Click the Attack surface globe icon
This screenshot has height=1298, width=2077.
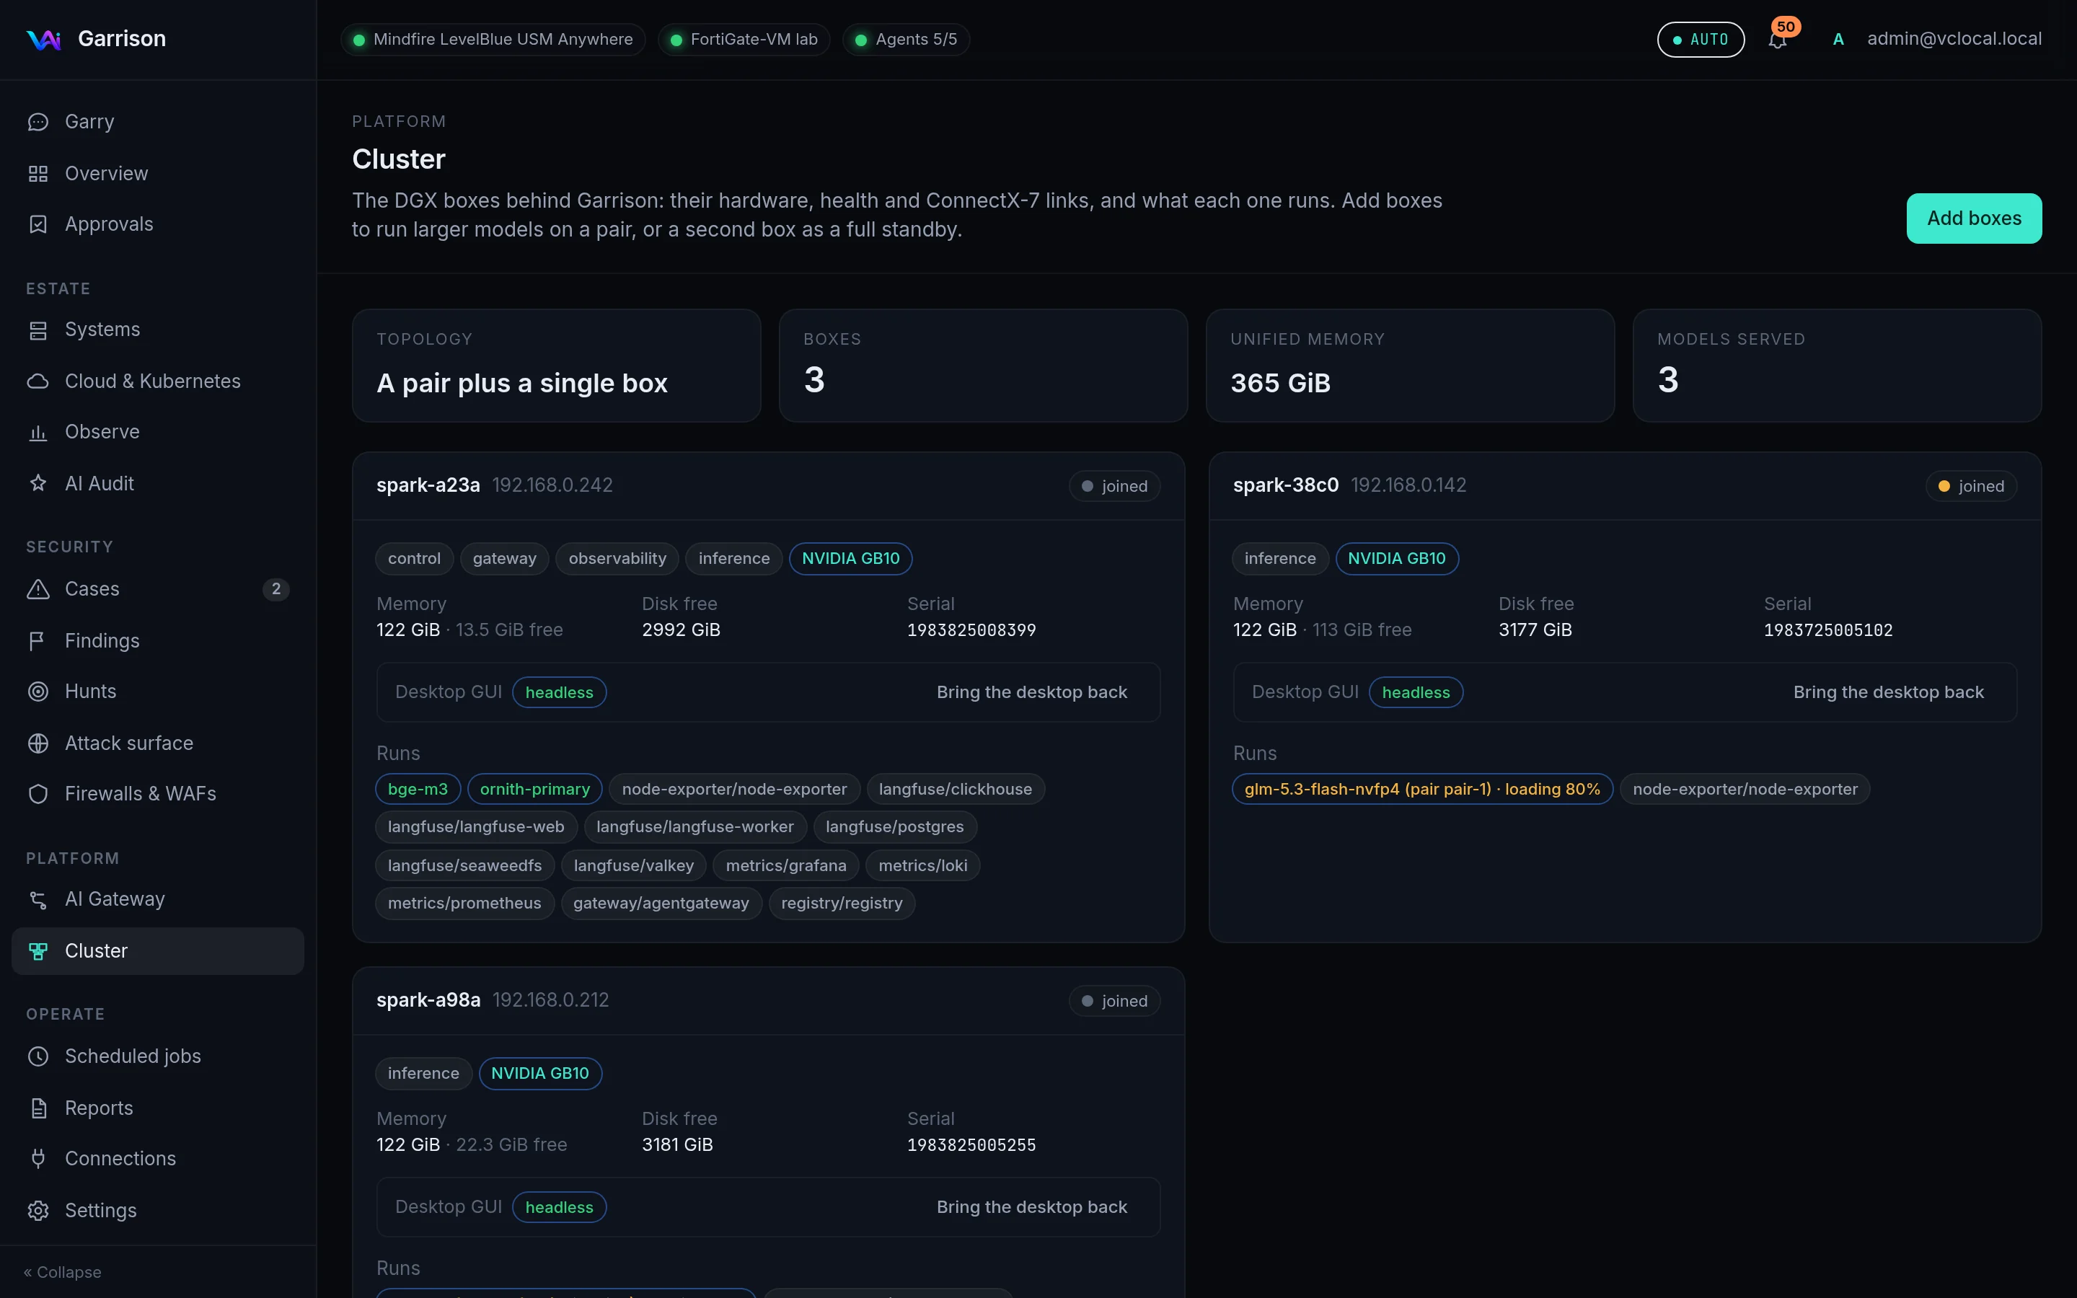38,743
